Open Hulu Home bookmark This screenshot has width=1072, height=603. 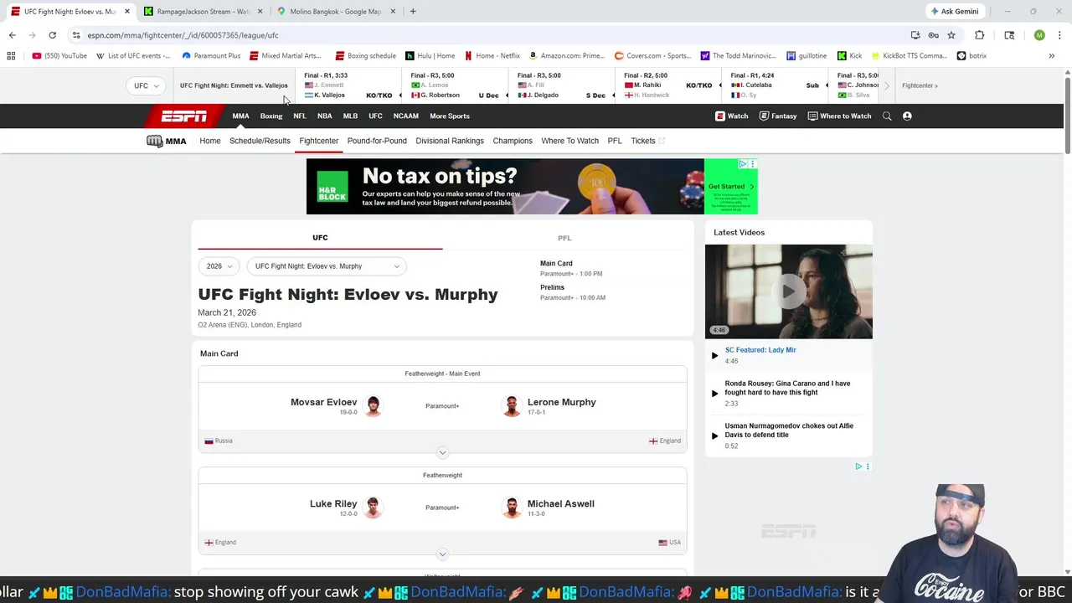click(x=430, y=56)
